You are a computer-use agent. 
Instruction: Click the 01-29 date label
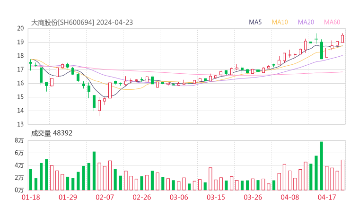point(68,197)
